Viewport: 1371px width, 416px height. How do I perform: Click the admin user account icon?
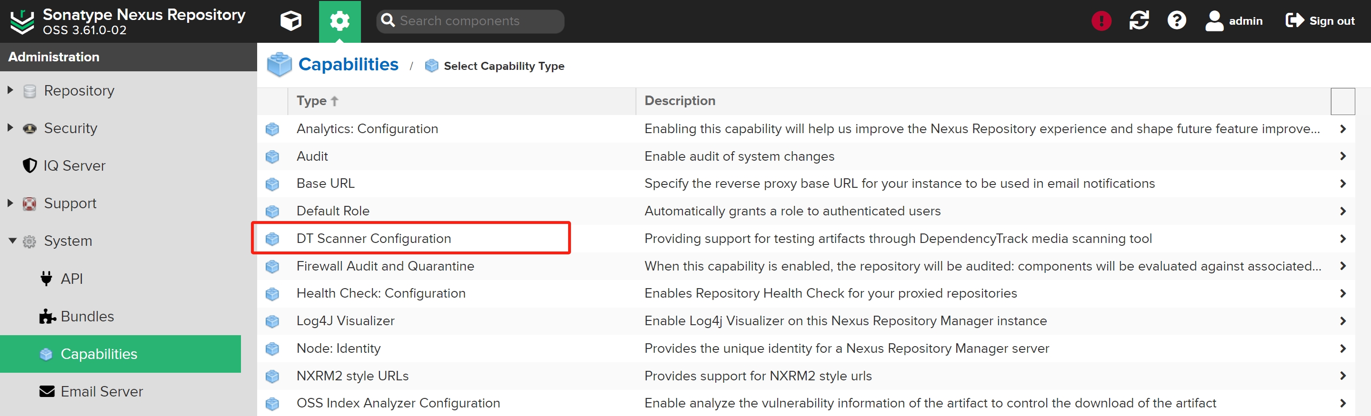click(1214, 21)
